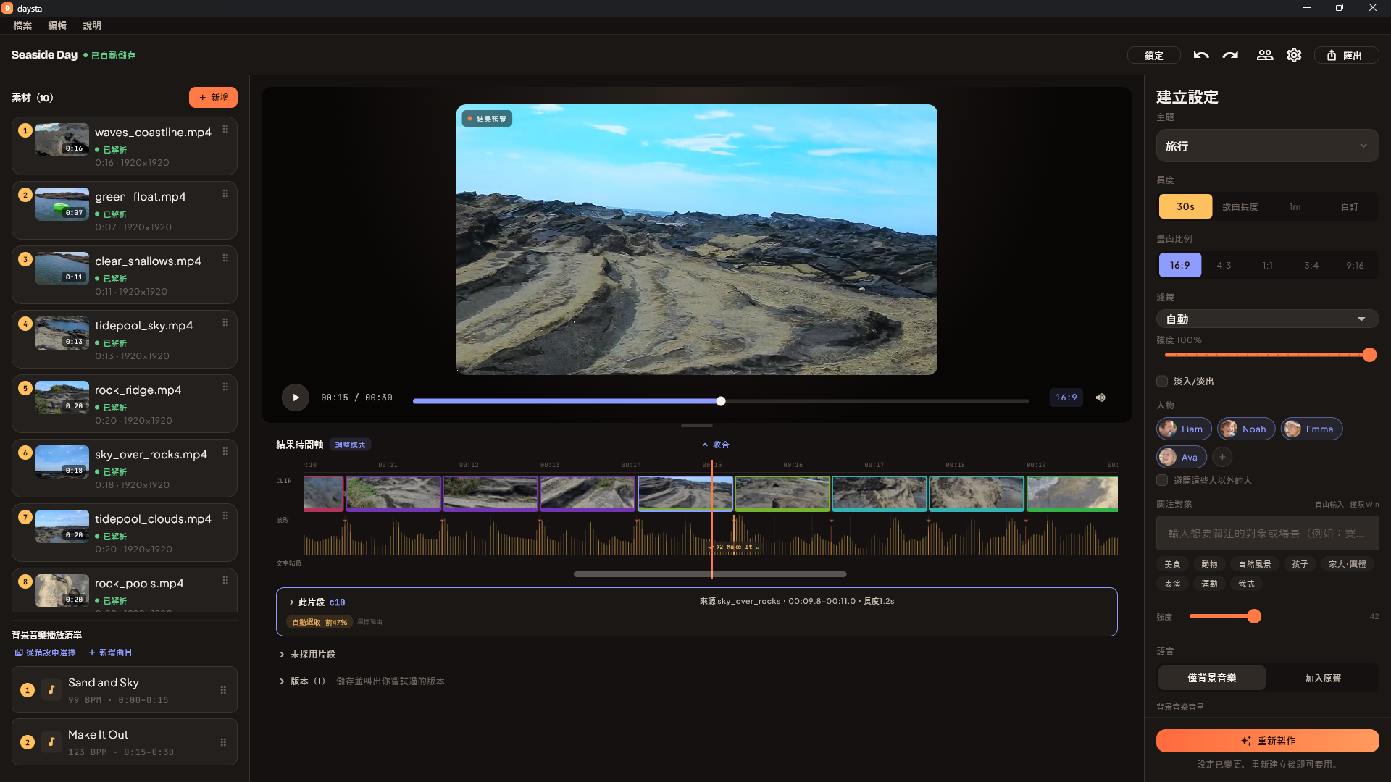Image resolution: width=1391 pixels, height=782 pixels.
Task: Open the 檔案 menu
Action: [22, 25]
